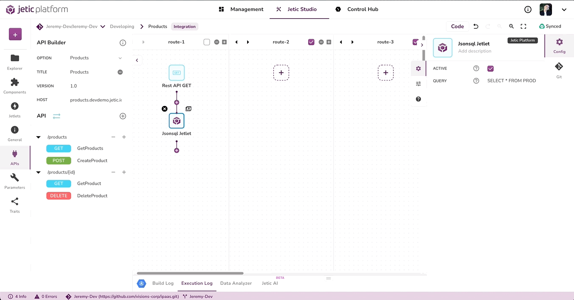Click the minus icon for /products path
The width and height of the screenshot is (574, 300).
113,137
